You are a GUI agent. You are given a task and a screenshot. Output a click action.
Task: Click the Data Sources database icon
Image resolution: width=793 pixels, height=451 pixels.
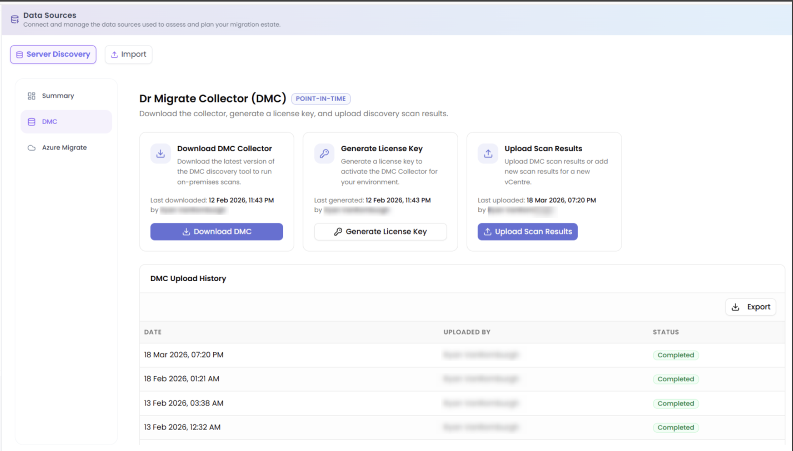pyautogui.click(x=14, y=19)
